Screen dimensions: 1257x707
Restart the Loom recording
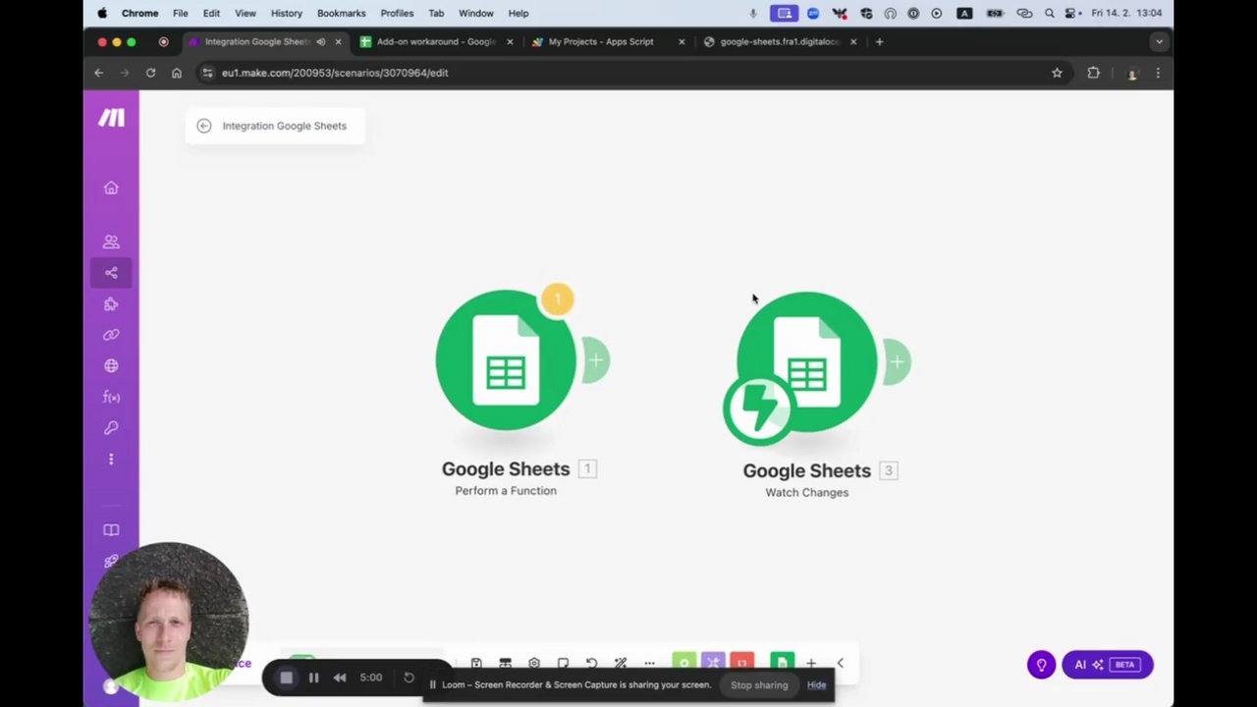tap(409, 678)
